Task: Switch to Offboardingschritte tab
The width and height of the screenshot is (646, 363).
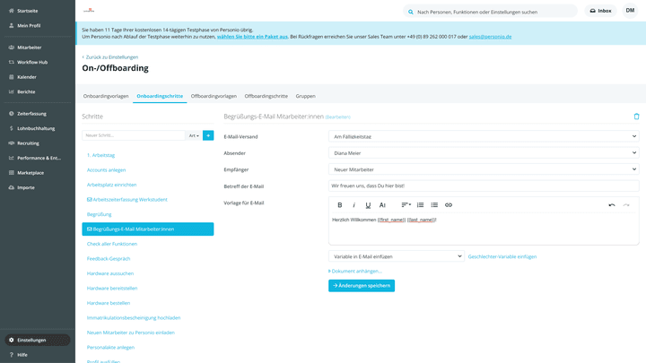Action: tap(266, 96)
